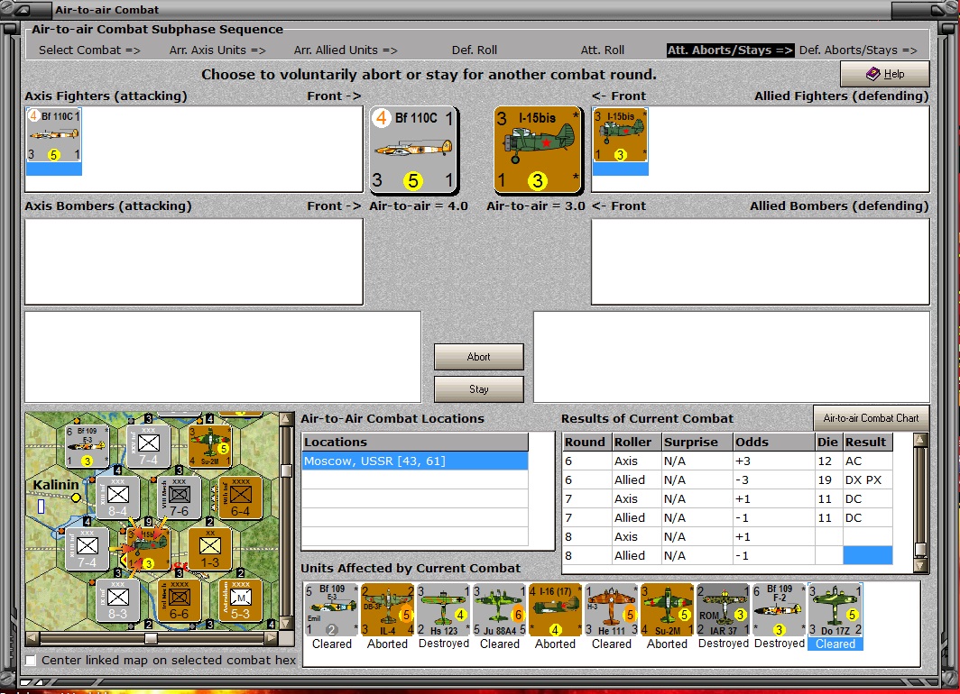
Task: Click the 7-4 infantry counter near map top
Action: (x=149, y=446)
